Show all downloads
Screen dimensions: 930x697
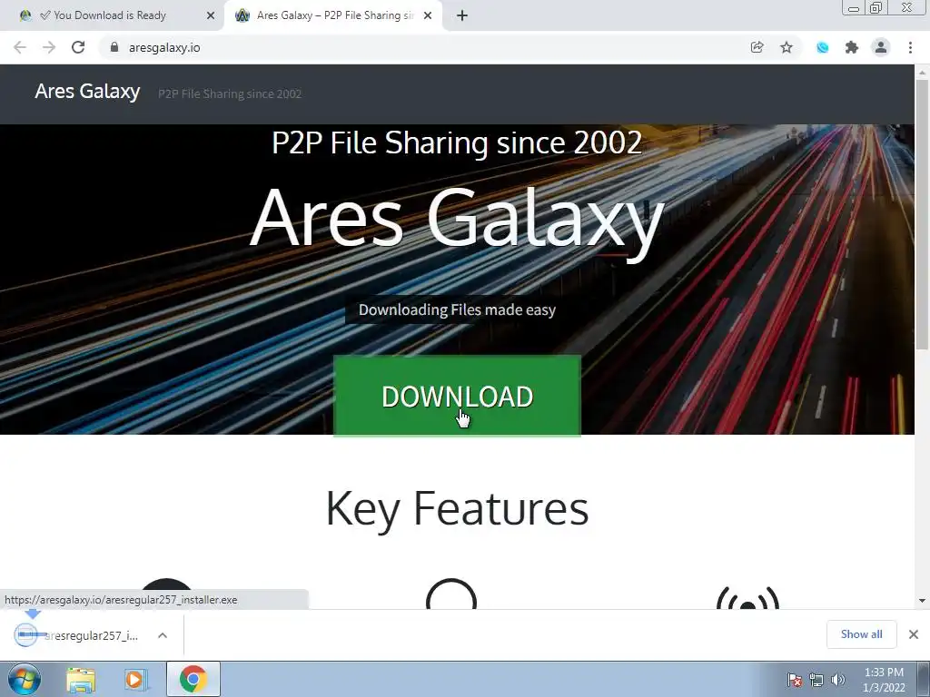tap(861, 634)
